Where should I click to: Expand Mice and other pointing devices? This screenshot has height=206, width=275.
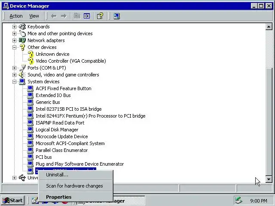pos(14,33)
